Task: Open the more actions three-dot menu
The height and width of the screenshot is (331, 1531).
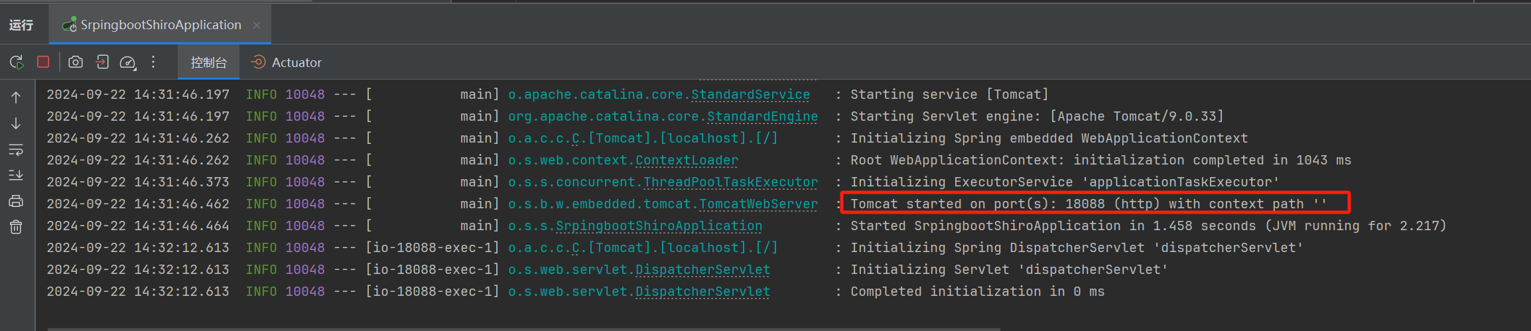Action: point(153,62)
